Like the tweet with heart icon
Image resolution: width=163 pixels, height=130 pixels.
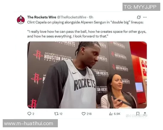[83, 114]
